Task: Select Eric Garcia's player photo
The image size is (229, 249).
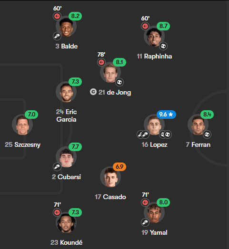Action: [x=66, y=92]
